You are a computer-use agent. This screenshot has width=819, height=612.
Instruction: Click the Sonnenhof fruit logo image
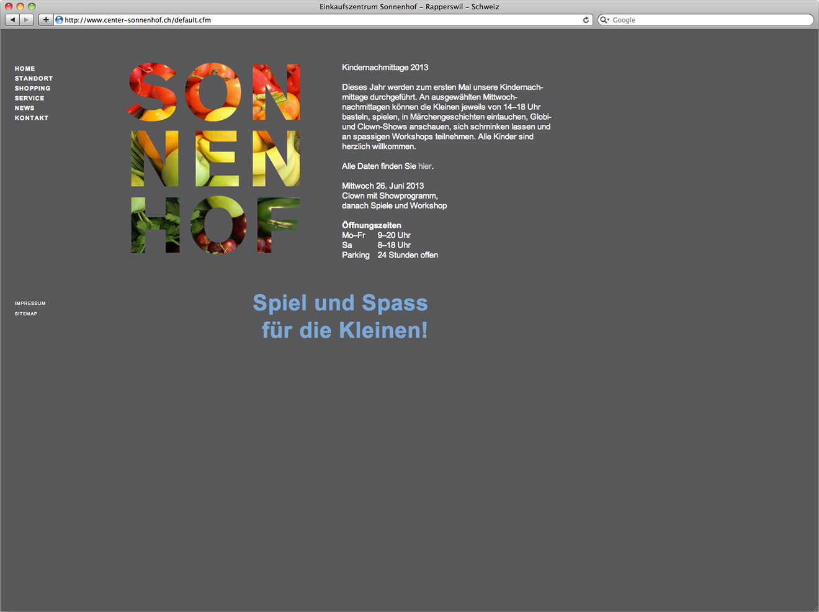pyautogui.click(x=215, y=158)
